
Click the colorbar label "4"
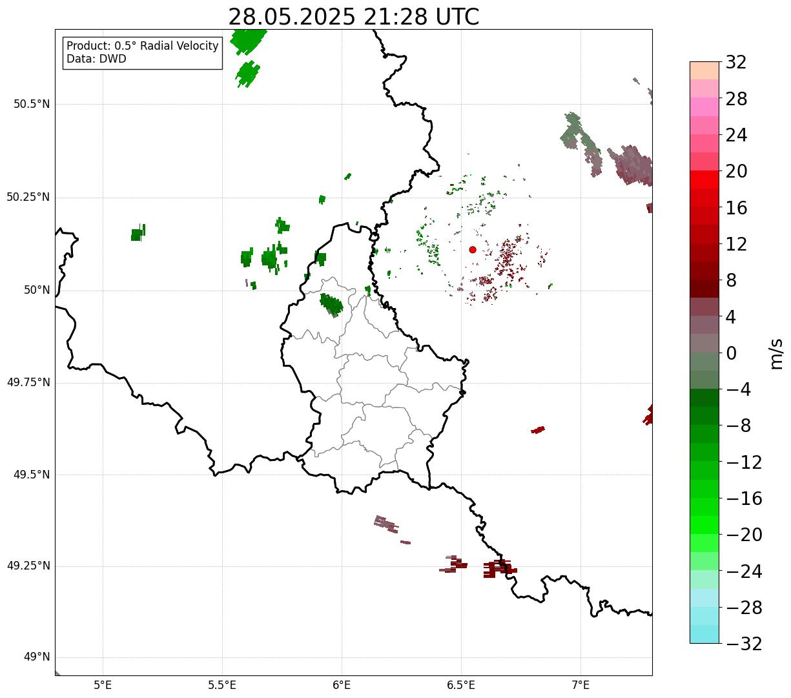coord(731,317)
